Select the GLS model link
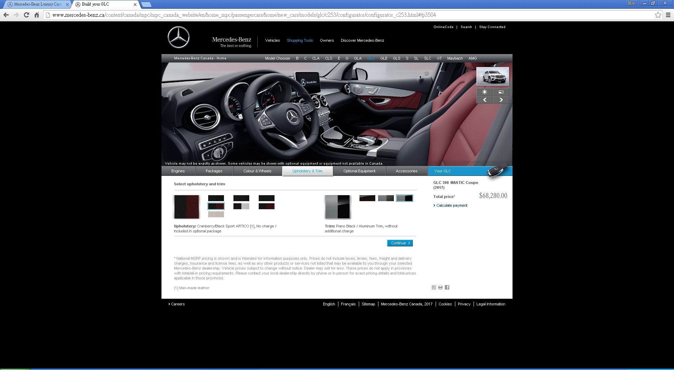This screenshot has height=370, width=674. click(397, 58)
